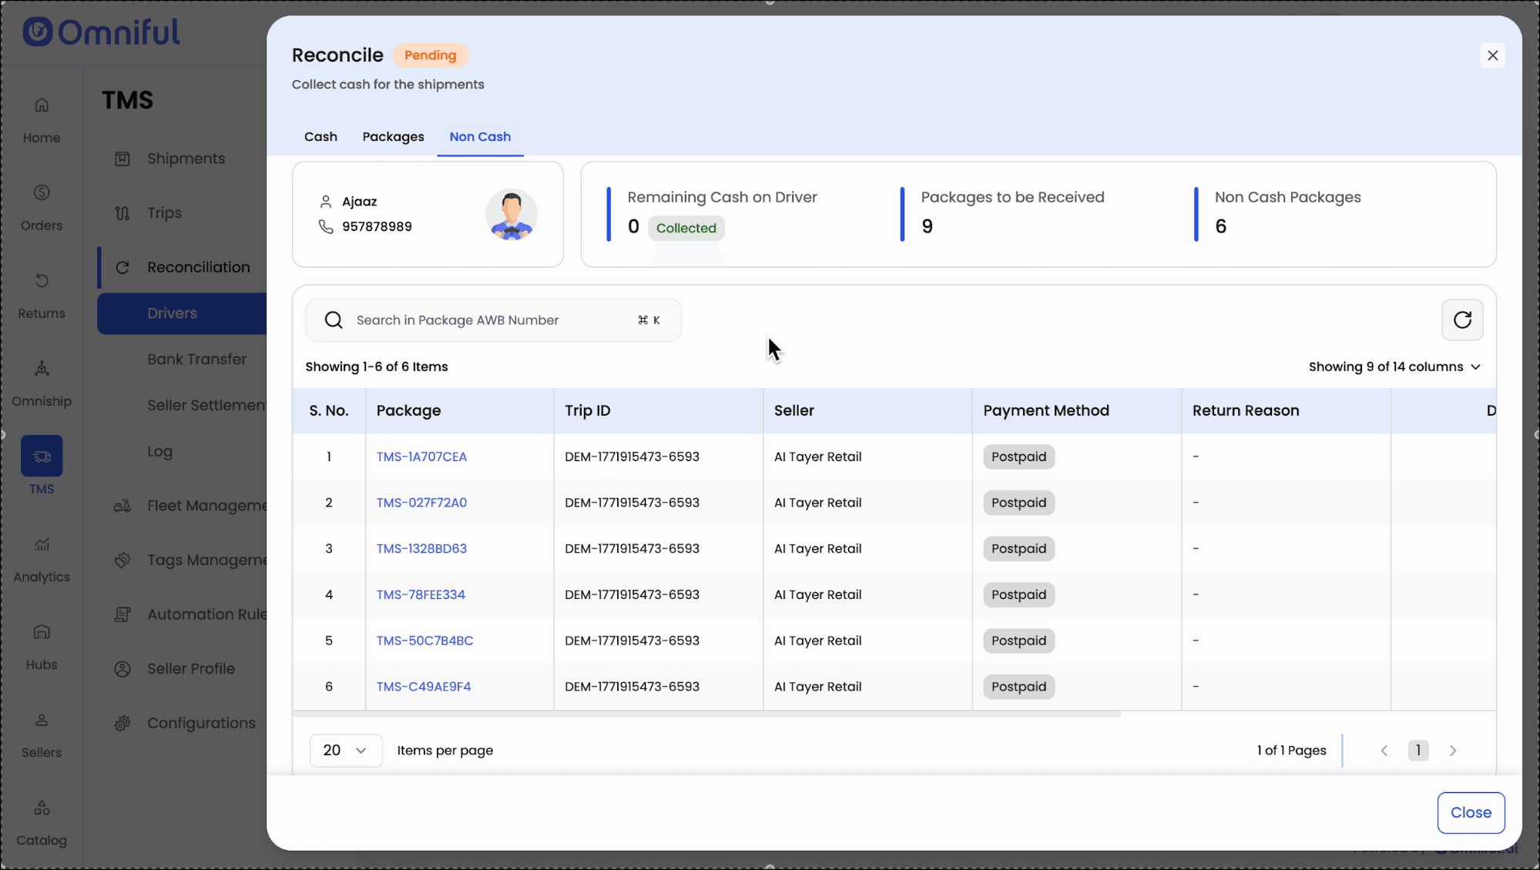Expand Showing 9 of 14 columns selector
Image resolution: width=1540 pixels, height=870 pixels.
(x=1394, y=367)
